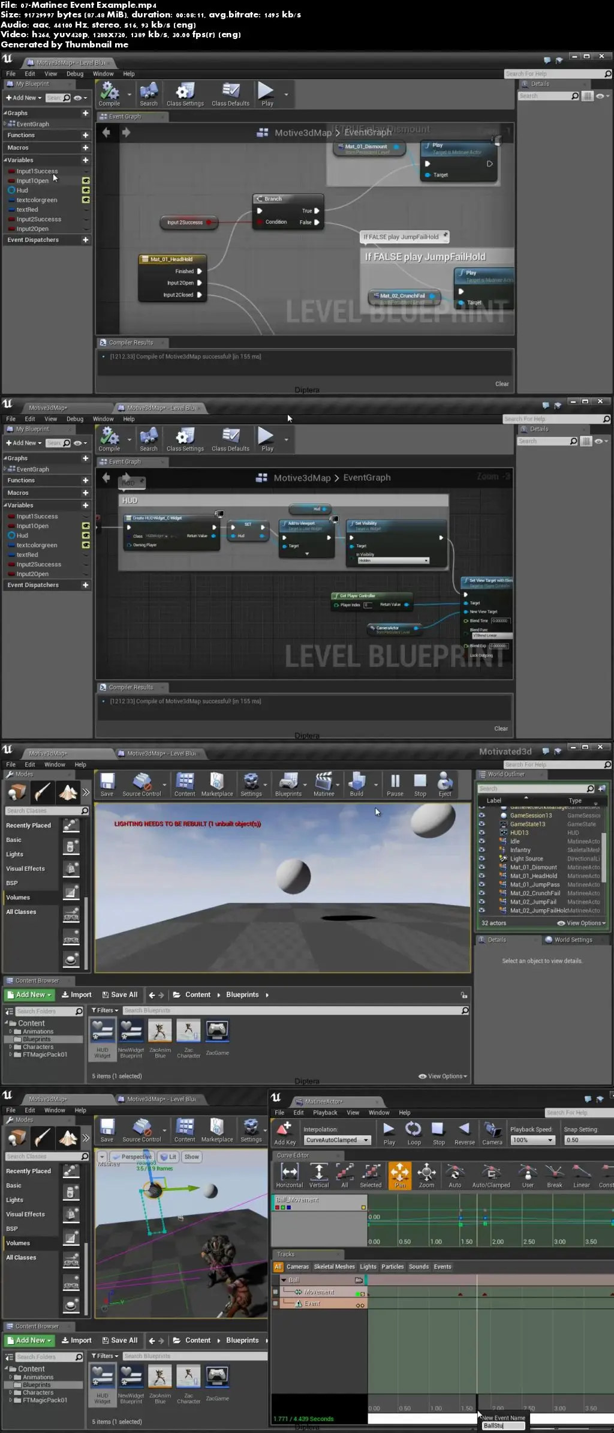
Task: Click the Fit Horizontal curve icon
Action: (x=290, y=1173)
